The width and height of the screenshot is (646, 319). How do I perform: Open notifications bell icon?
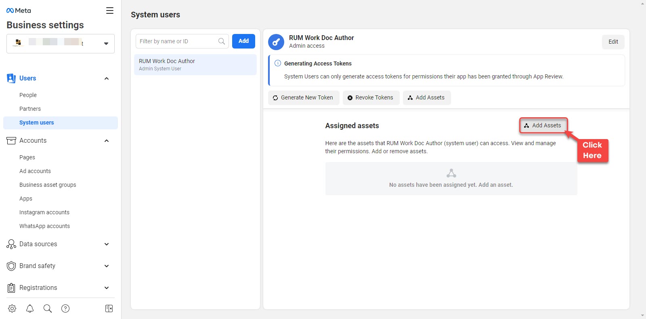(30, 308)
